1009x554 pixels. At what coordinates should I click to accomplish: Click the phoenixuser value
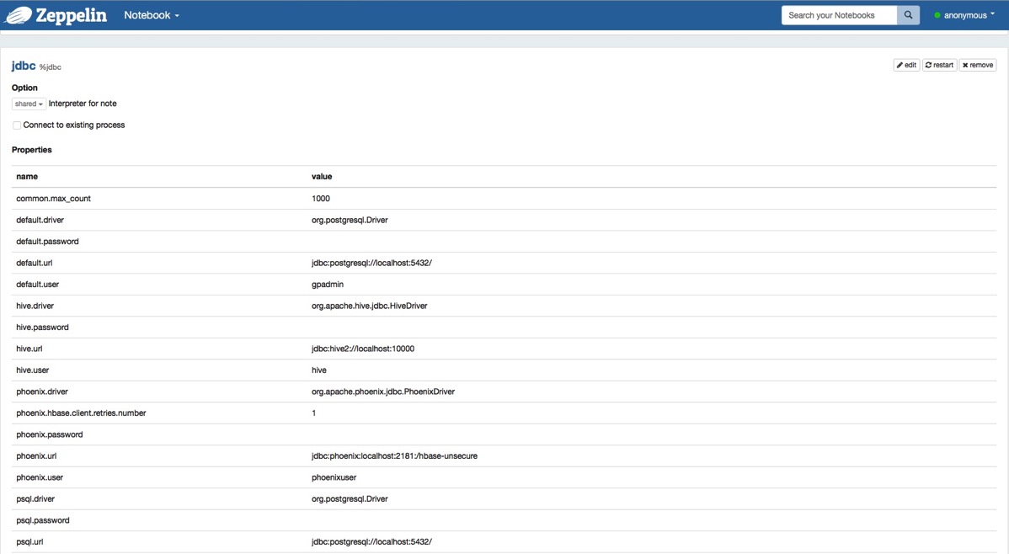tap(334, 477)
